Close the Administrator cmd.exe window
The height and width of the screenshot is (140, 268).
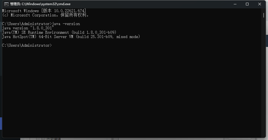tap(259, 4)
